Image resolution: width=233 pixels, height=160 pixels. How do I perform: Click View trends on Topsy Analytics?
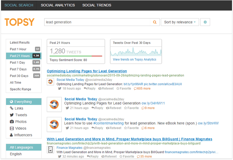point(135,59)
